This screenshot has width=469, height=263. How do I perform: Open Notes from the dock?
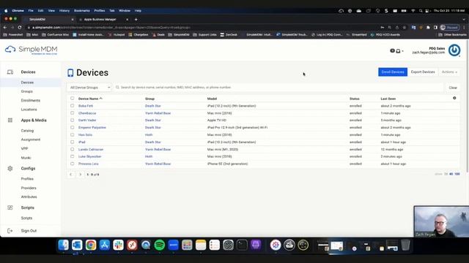(x=201, y=245)
